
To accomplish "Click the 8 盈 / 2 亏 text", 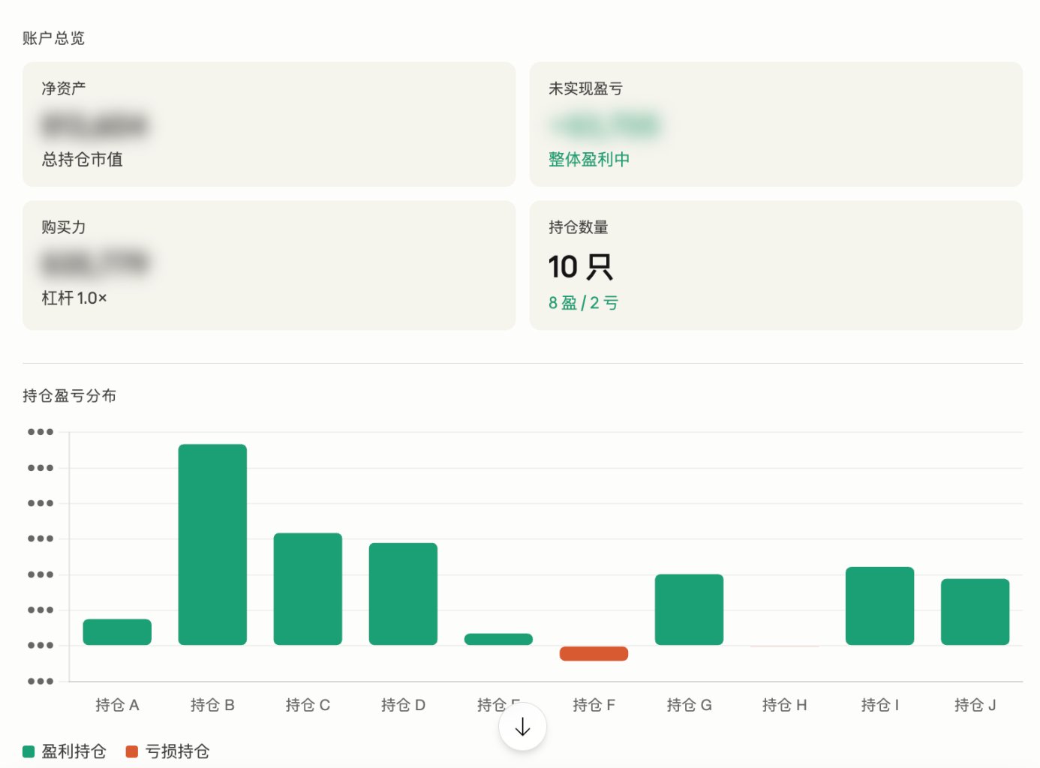I will coord(583,303).
